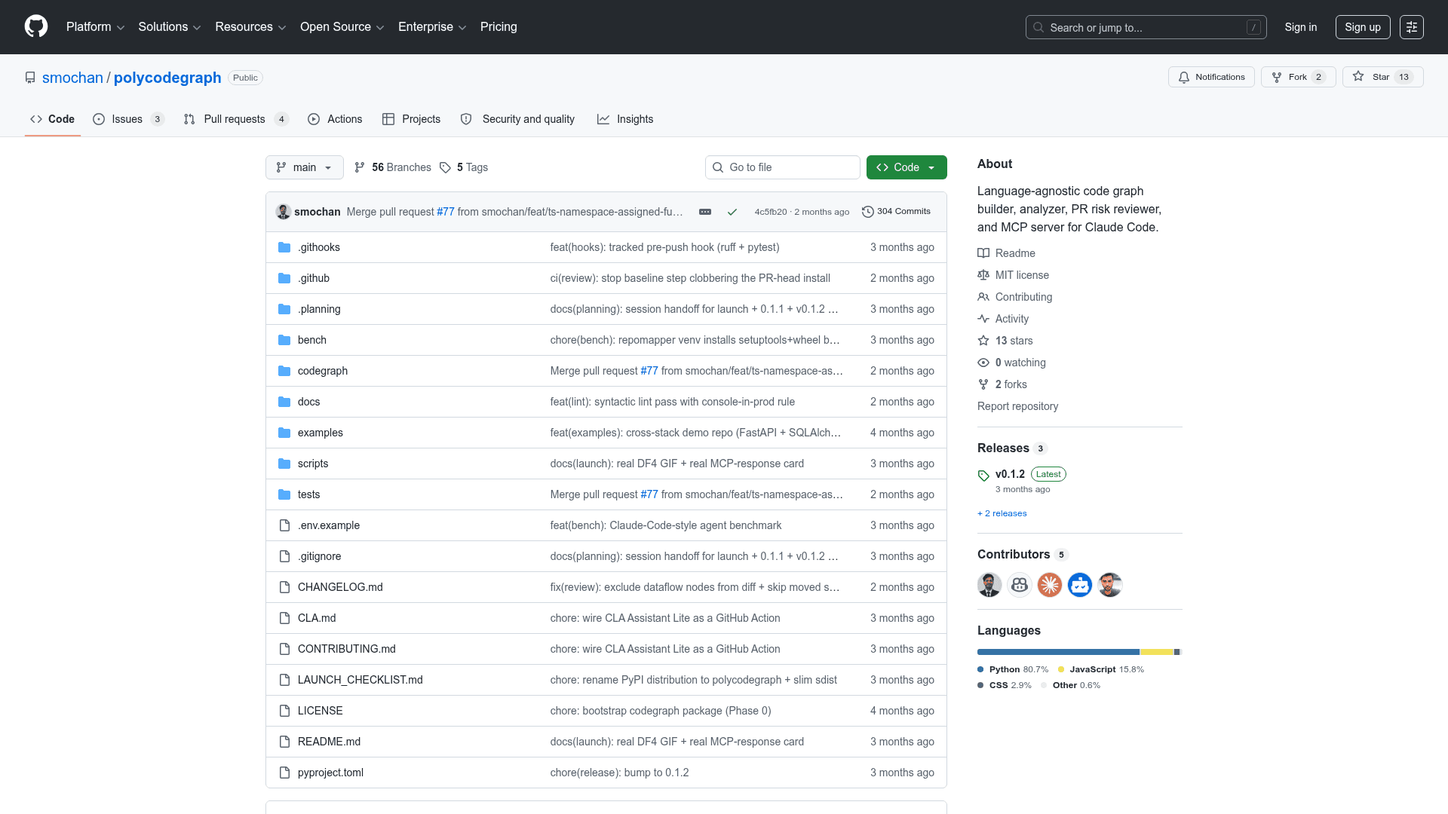Click the MIT license scale icon
This screenshot has height=814, width=1448.
(x=983, y=275)
